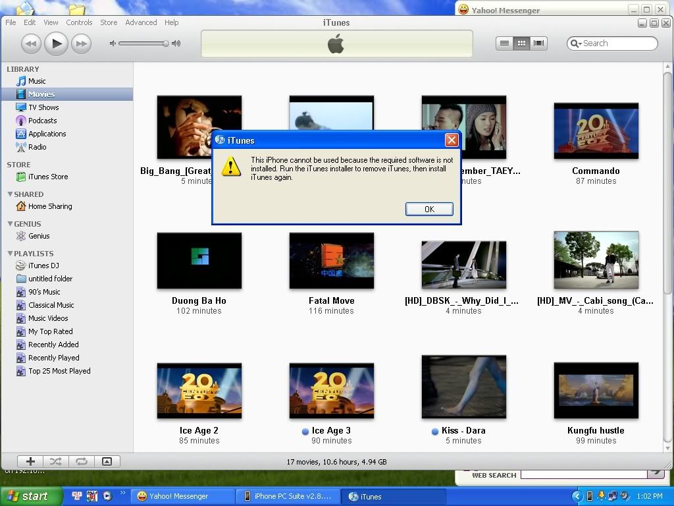Switch to list view
This screenshot has height=506, width=674.
504,43
